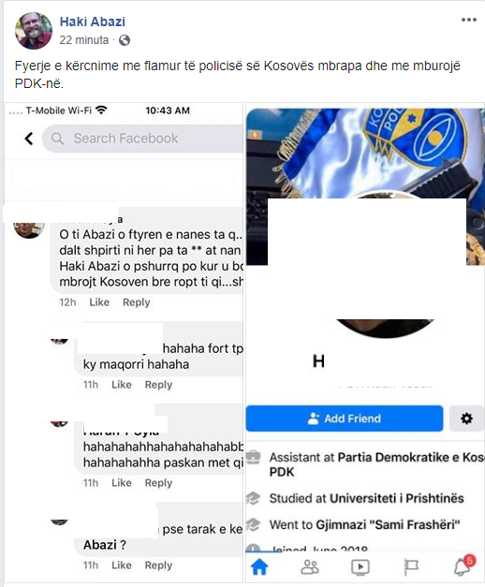Click Haki Abazi's profile picture
Image resolution: width=485 pixels, height=587 pixels.
tap(34, 31)
